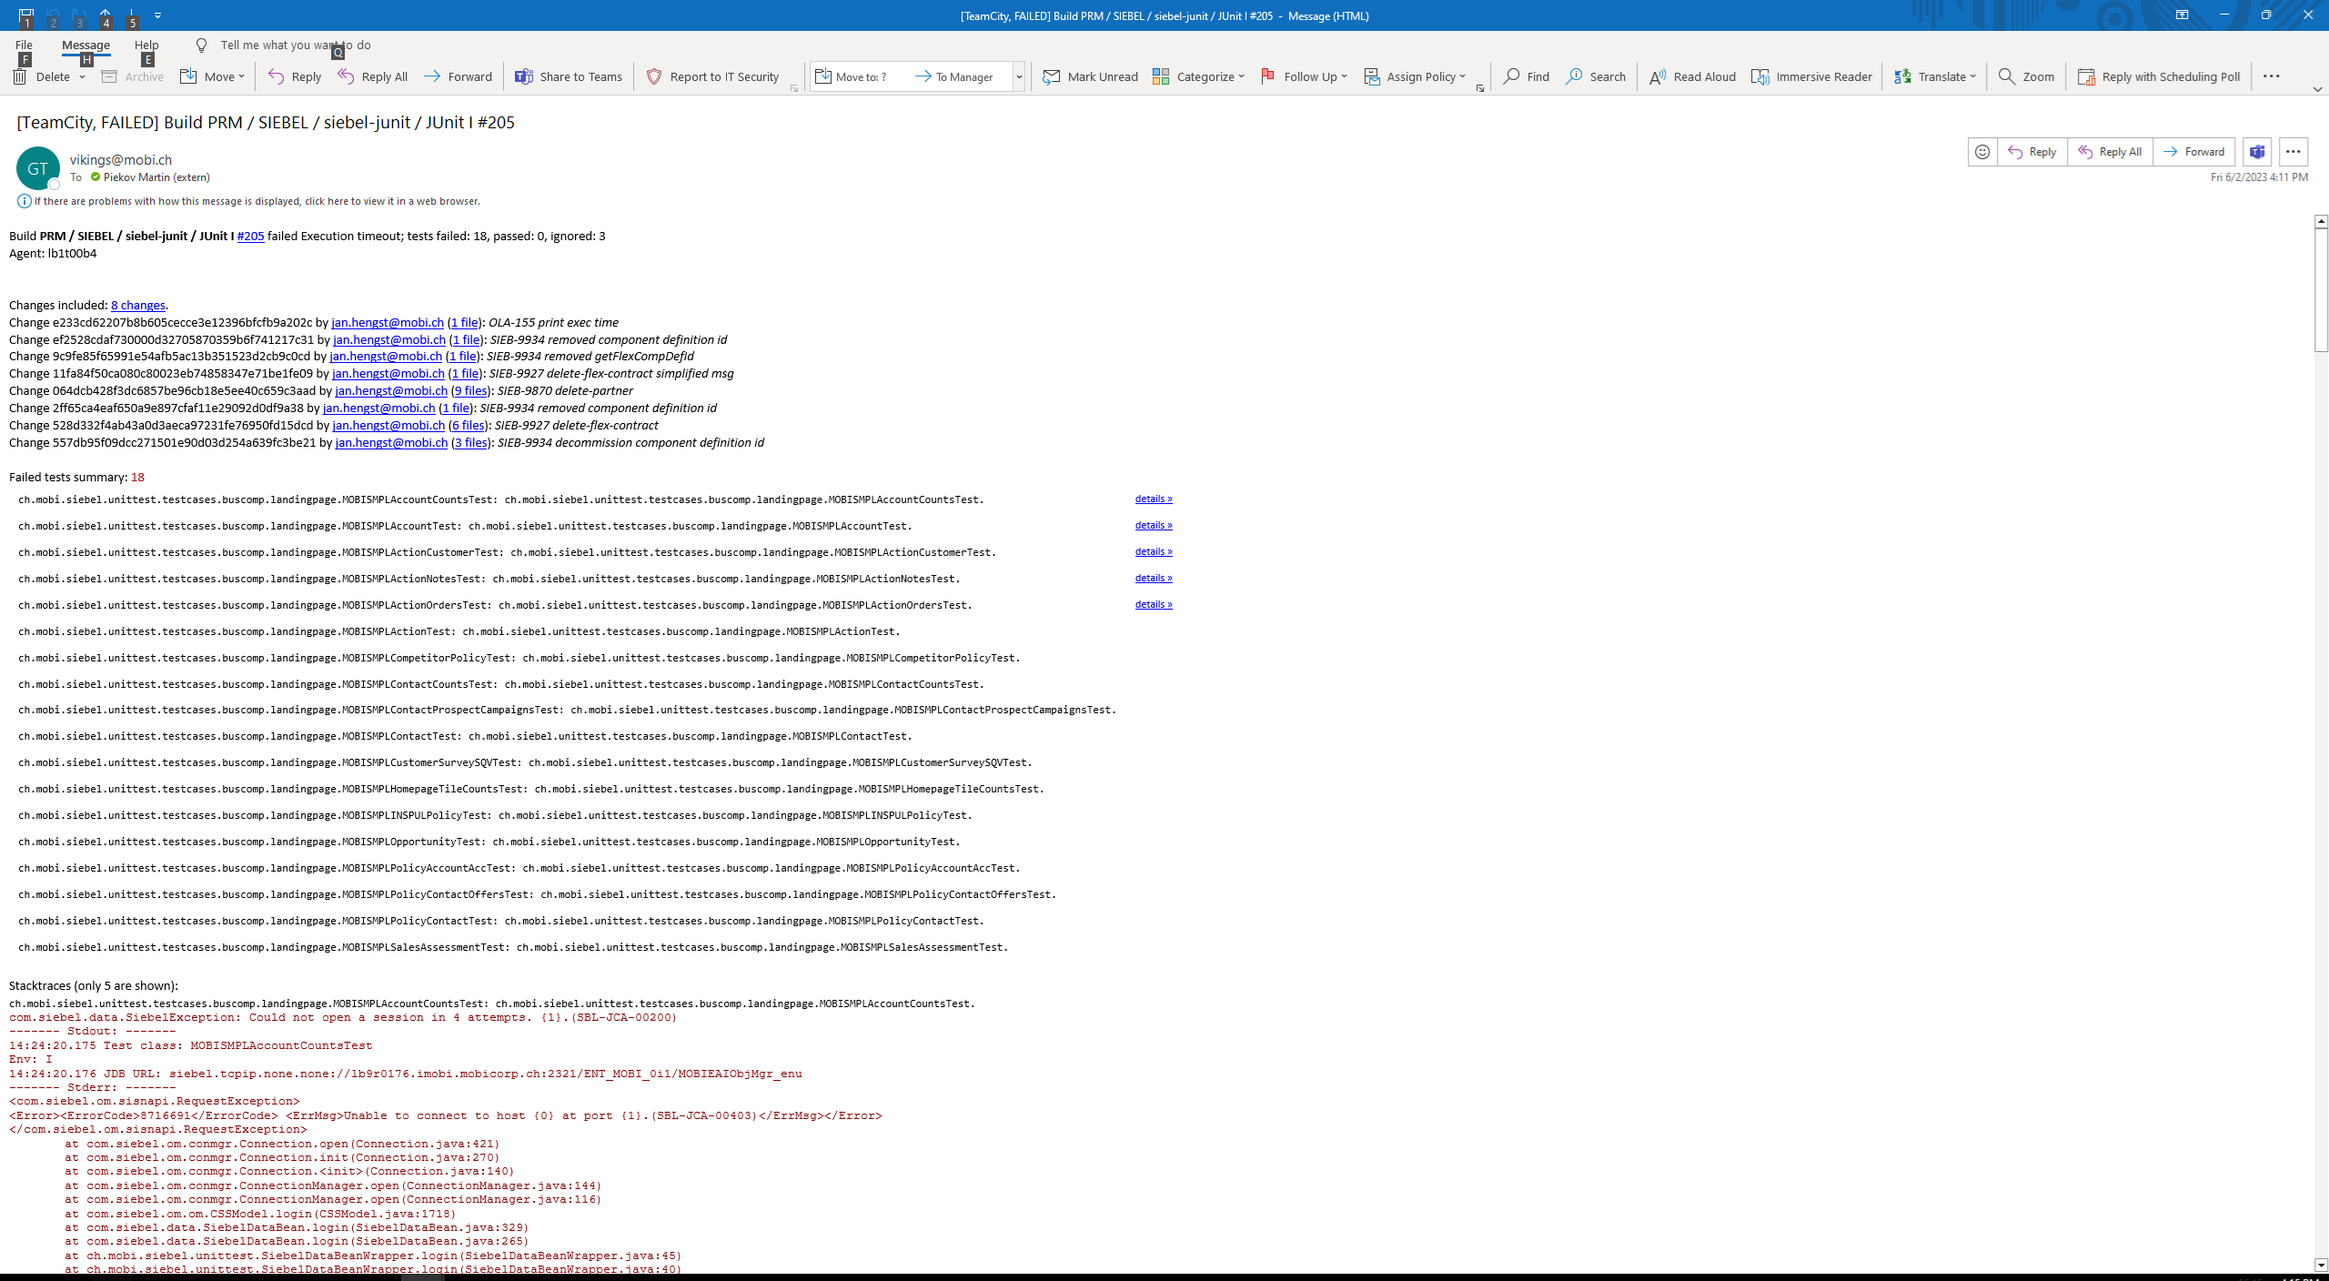Click the Ribbon Display Options button
The image size is (2329, 1281).
coord(2182,15)
